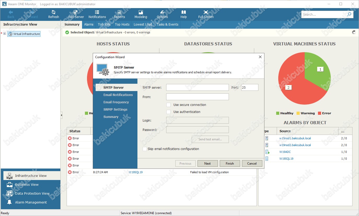Open w19nod2.bakicubuk.local link
This screenshot has height=216, width=359.
pyautogui.click(x=295, y=145)
